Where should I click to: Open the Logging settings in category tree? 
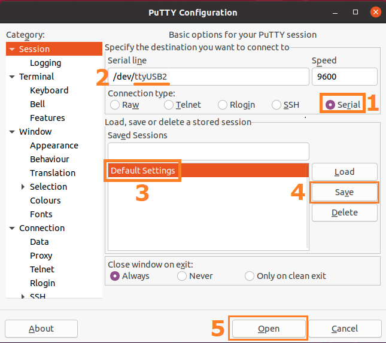[x=45, y=63]
